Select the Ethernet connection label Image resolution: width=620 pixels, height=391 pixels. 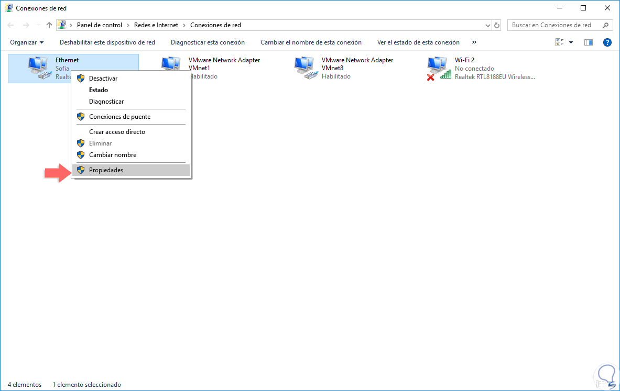point(67,60)
